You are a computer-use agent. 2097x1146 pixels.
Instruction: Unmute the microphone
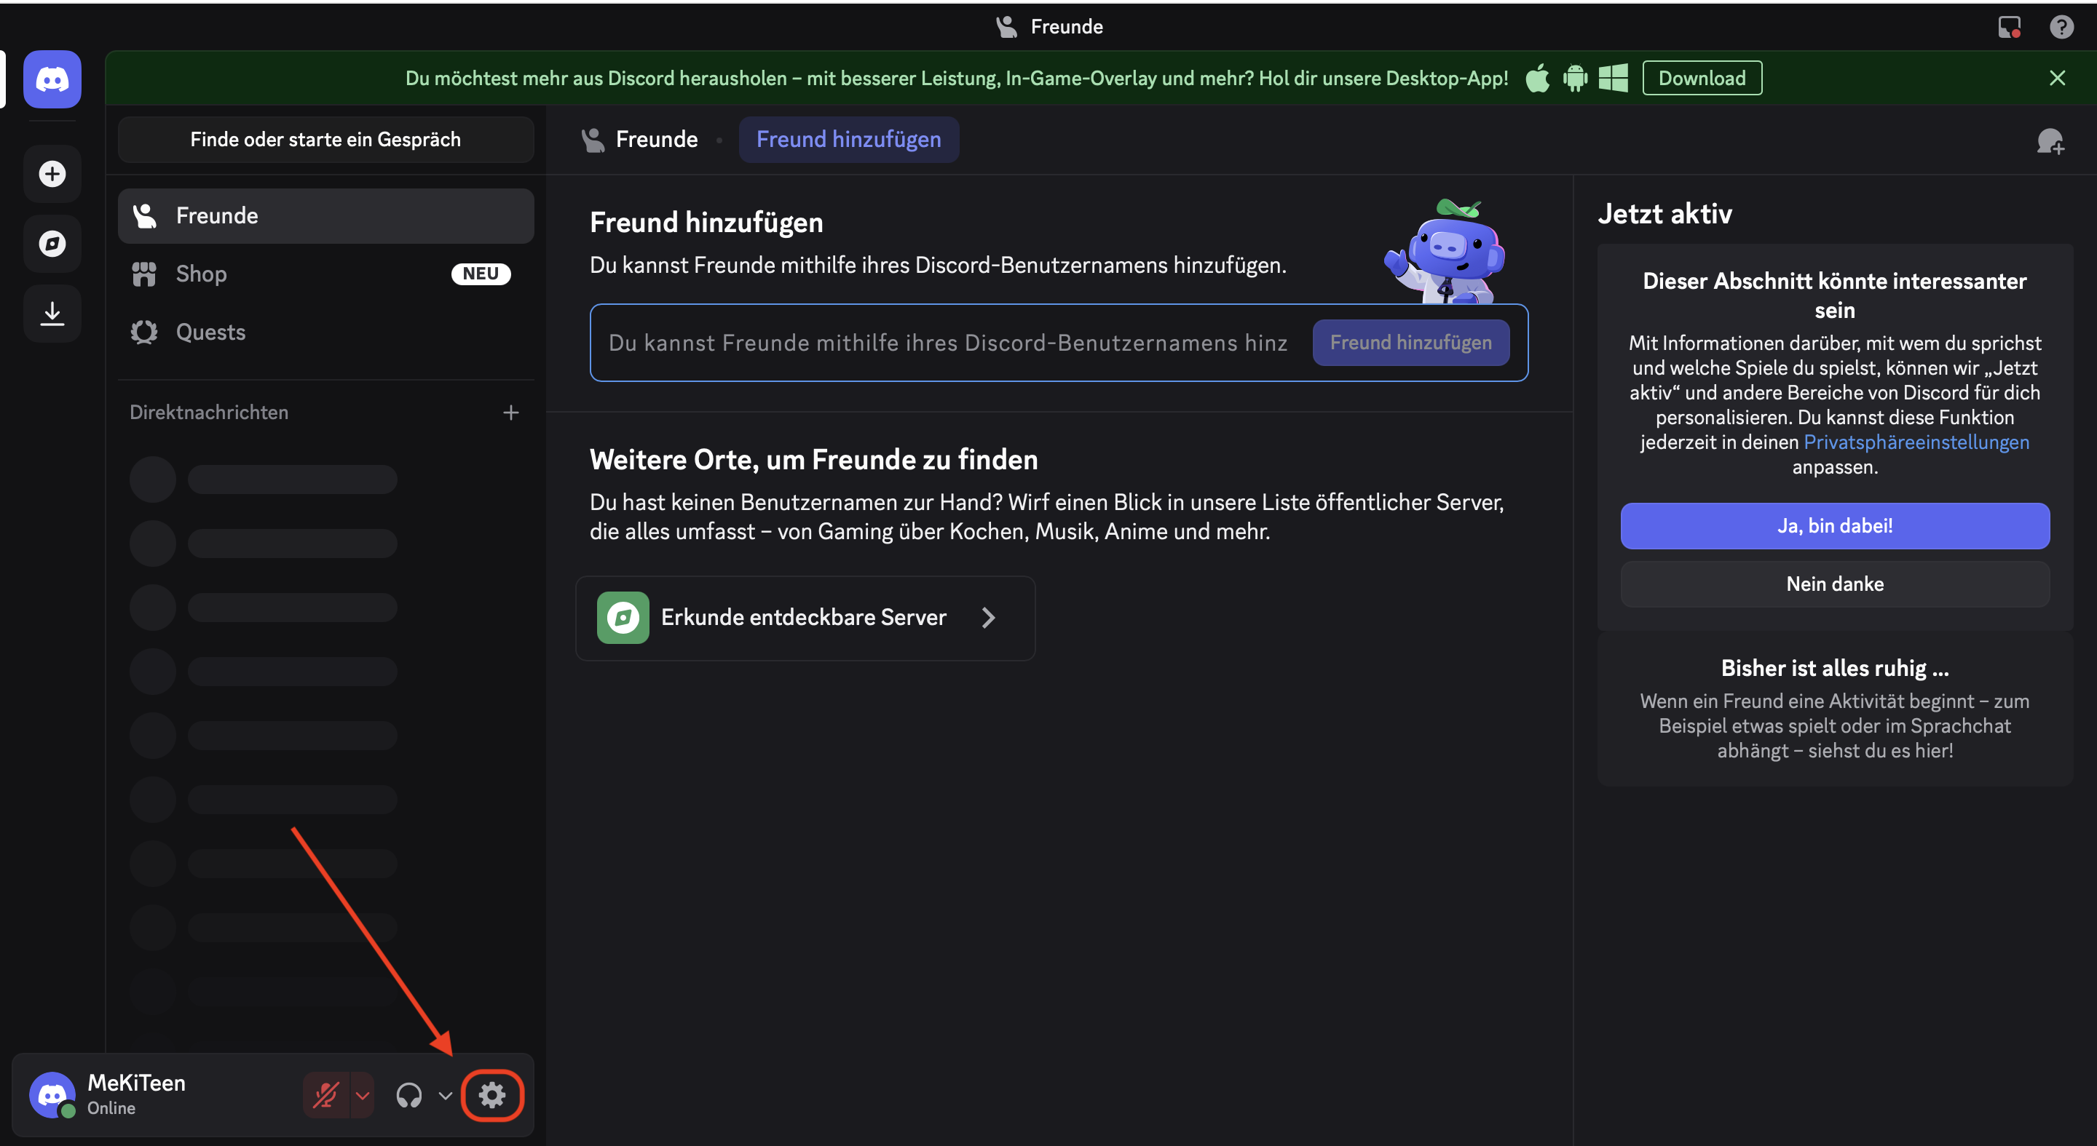325,1095
